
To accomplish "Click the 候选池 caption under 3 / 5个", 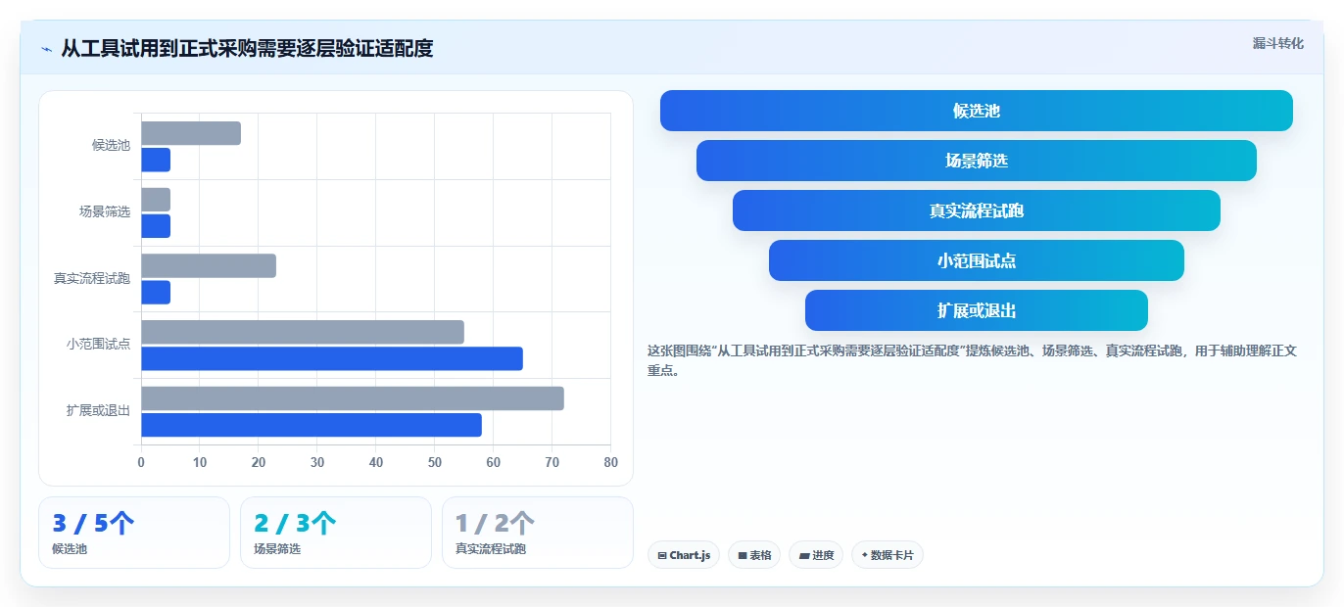I will pyautogui.click(x=70, y=549).
